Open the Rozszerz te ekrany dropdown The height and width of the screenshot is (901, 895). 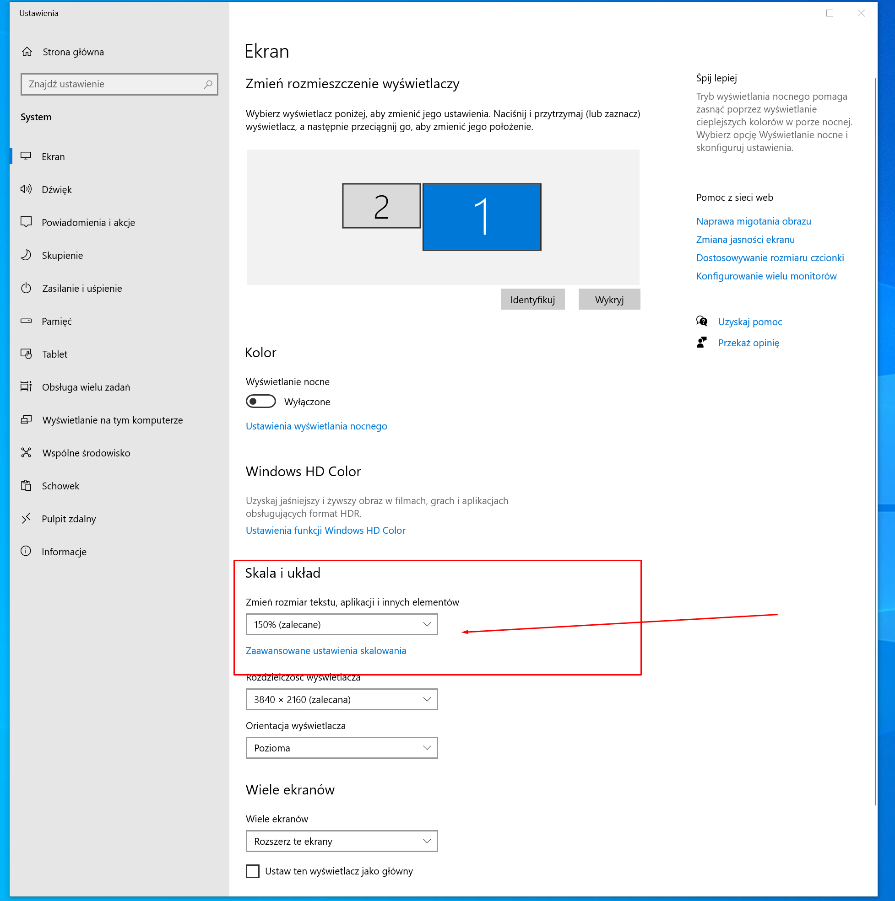click(341, 841)
